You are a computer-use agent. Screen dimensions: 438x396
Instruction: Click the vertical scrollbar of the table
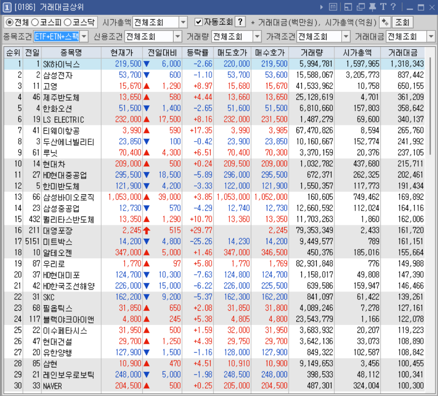(430, 106)
